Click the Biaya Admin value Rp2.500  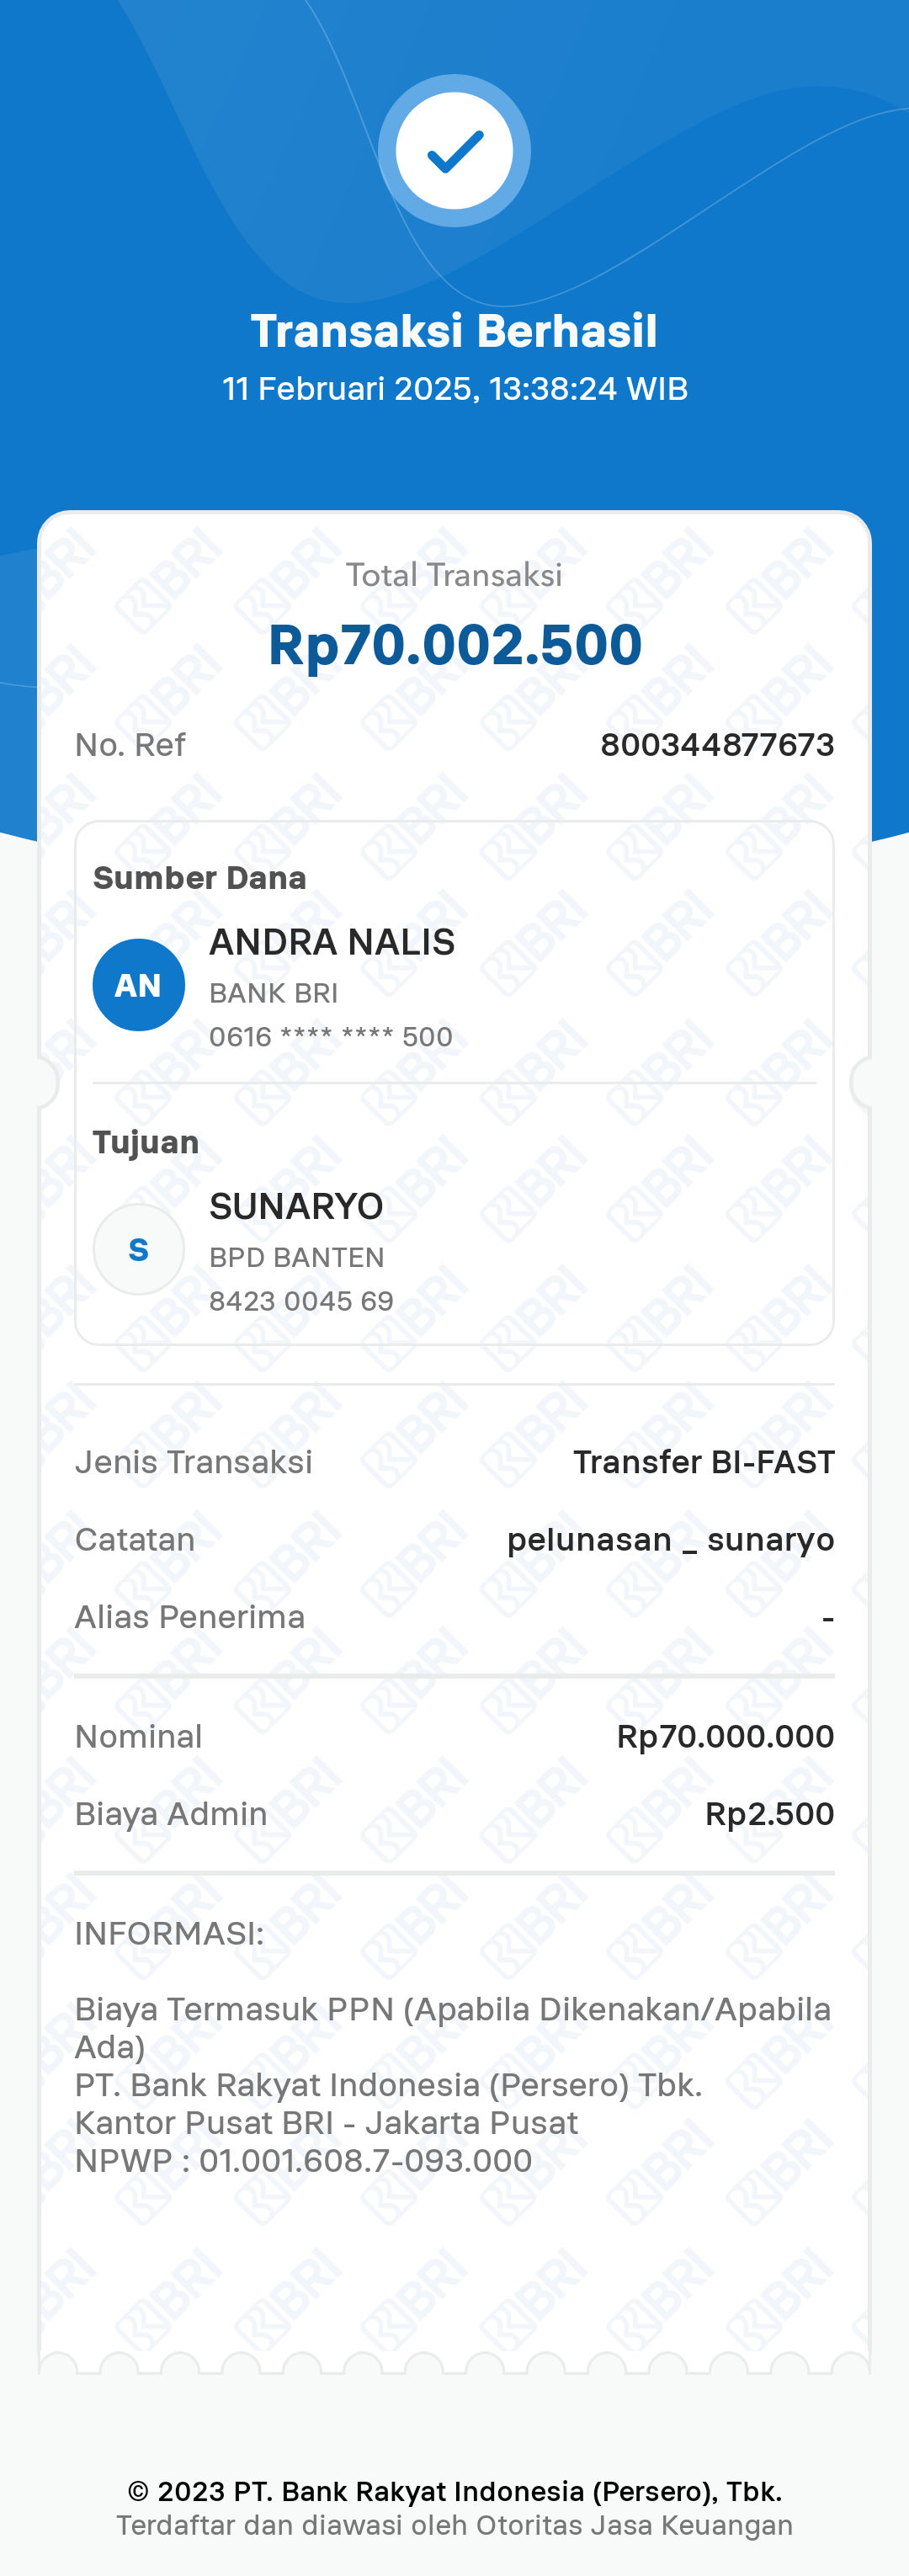tap(769, 1814)
